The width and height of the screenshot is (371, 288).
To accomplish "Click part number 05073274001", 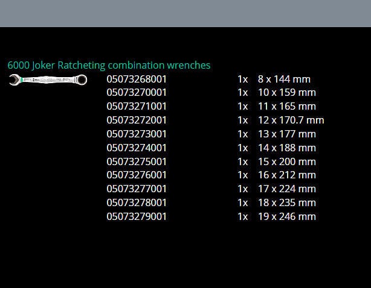I will tap(137, 148).
